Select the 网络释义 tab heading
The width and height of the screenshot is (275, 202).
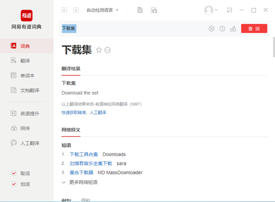(x=71, y=130)
